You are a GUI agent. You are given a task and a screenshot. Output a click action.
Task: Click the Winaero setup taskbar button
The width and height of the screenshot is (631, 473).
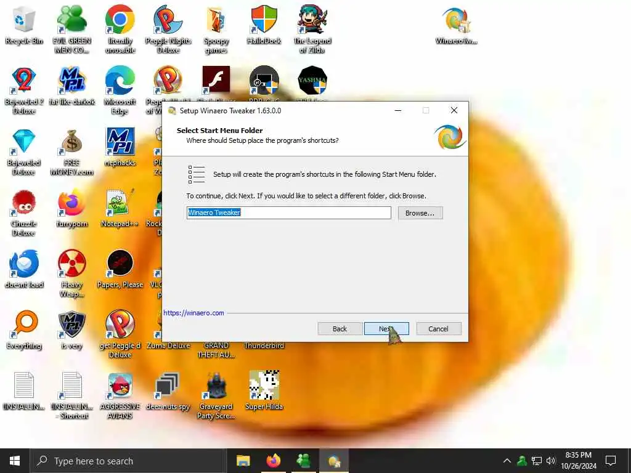334,461
